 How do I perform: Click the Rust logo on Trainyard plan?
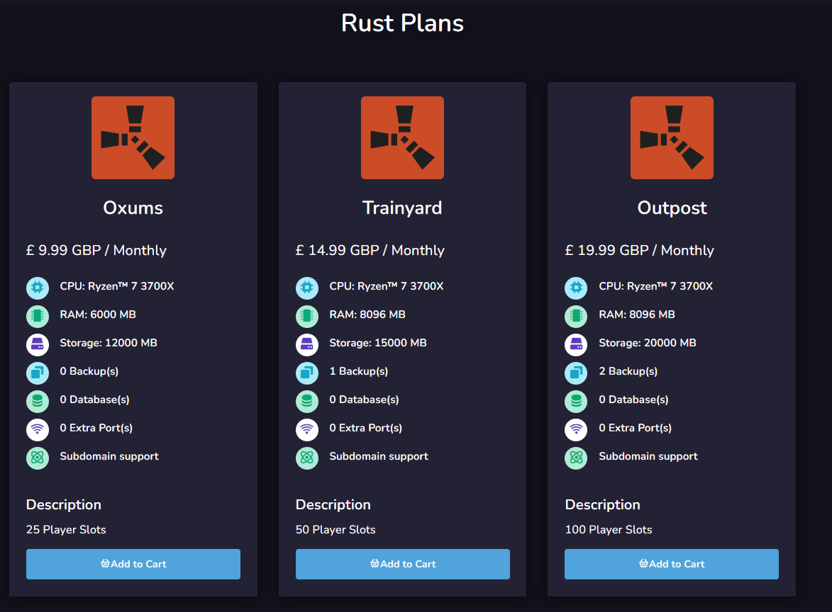point(402,137)
